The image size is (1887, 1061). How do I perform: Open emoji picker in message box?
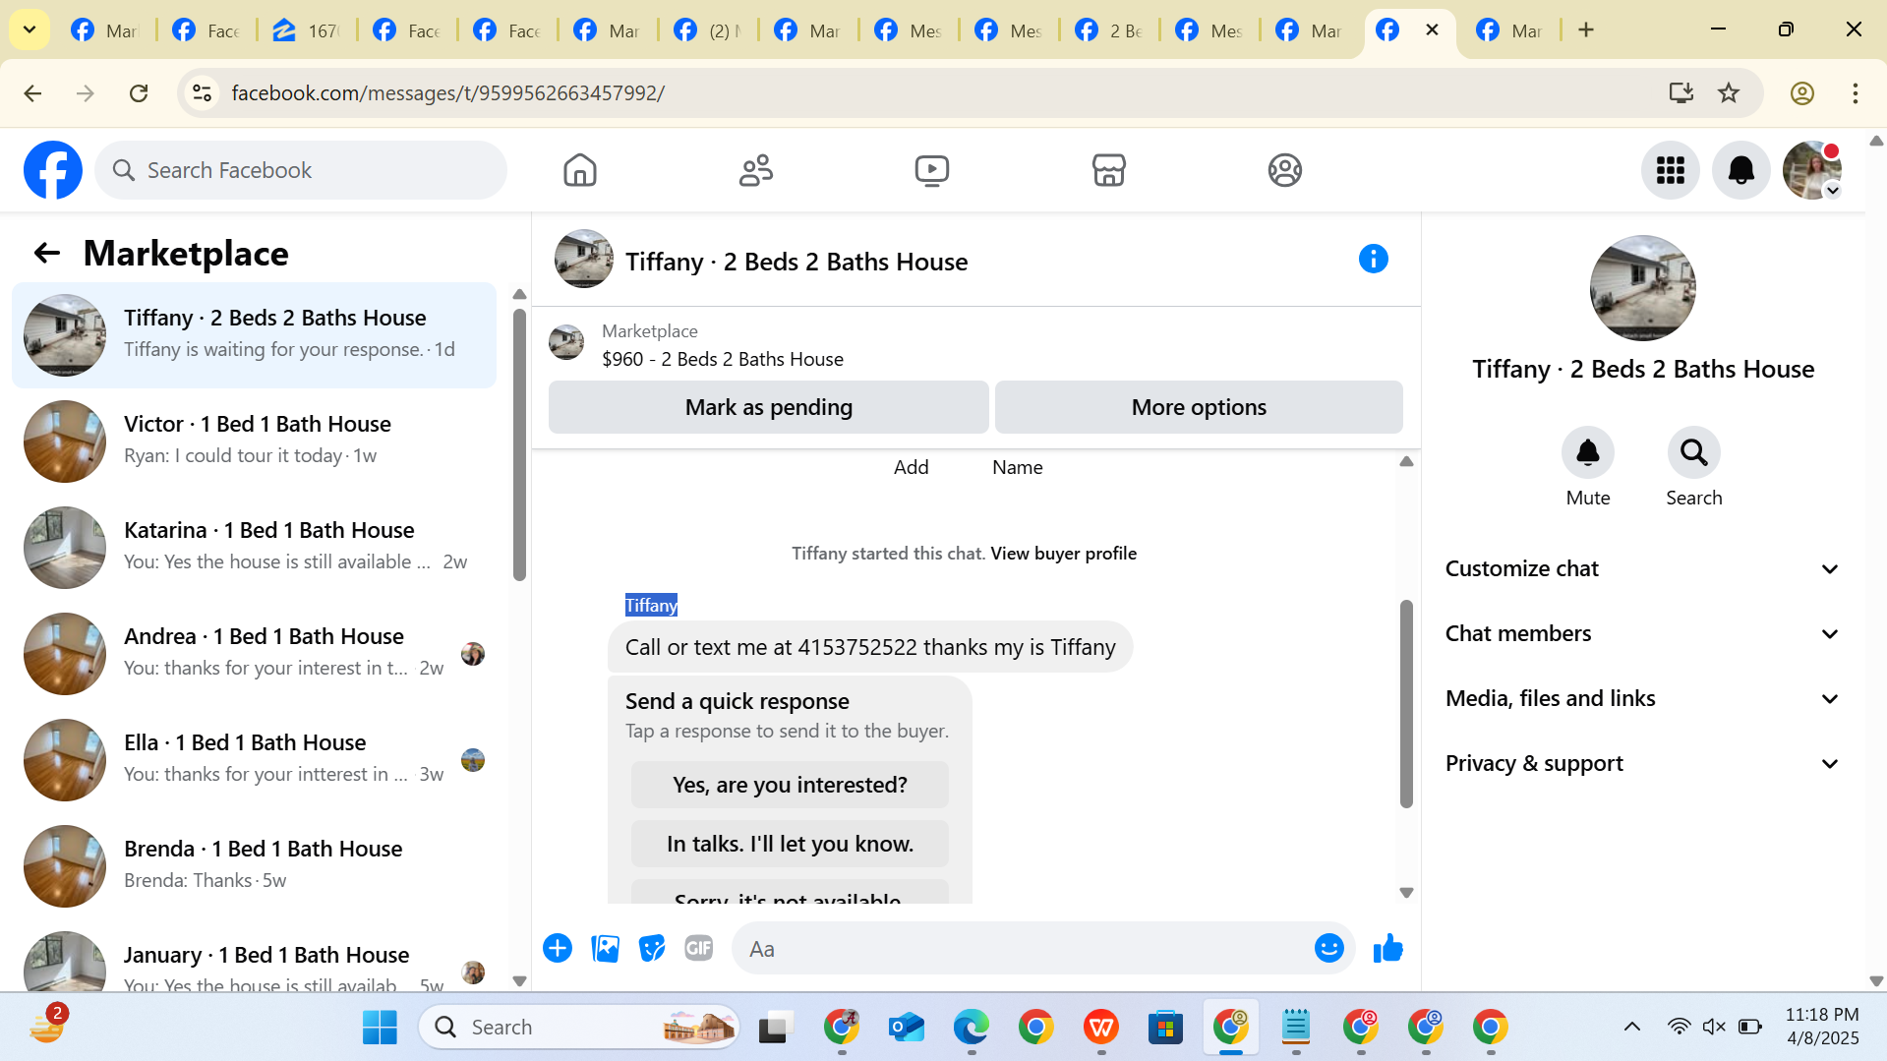pyautogui.click(x=1328, y=948)
